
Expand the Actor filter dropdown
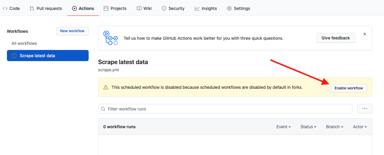[x=360, y=127]
